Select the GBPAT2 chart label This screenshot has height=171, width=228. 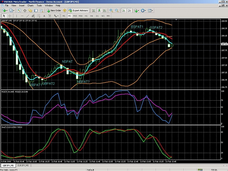pyautogui.click(x=48, y=84)
